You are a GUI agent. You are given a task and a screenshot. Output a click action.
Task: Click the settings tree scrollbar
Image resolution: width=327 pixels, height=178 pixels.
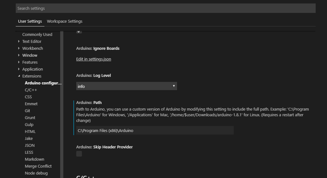tap(62, 104)
